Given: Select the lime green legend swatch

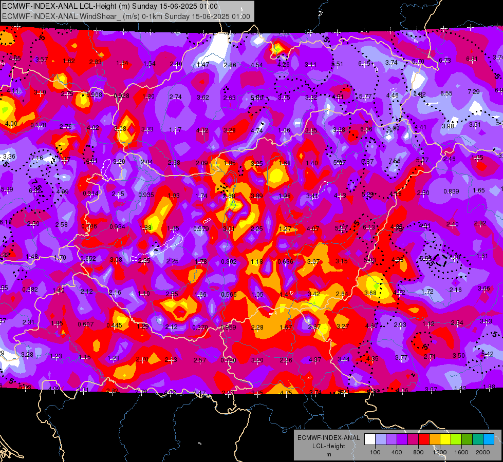Looking at the screenshot, I should (456, 439).
